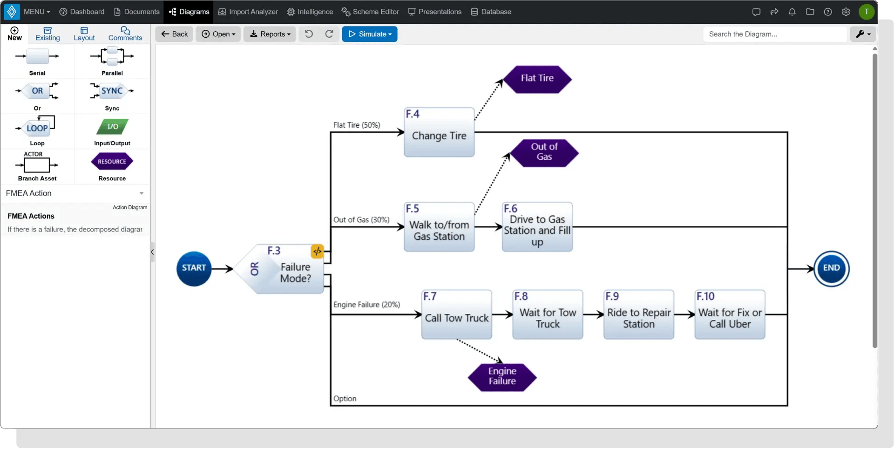The width and height of the screenshot is (894, 449).
Task: Open the MENU dropdown
Action: [x=36, y=12]
